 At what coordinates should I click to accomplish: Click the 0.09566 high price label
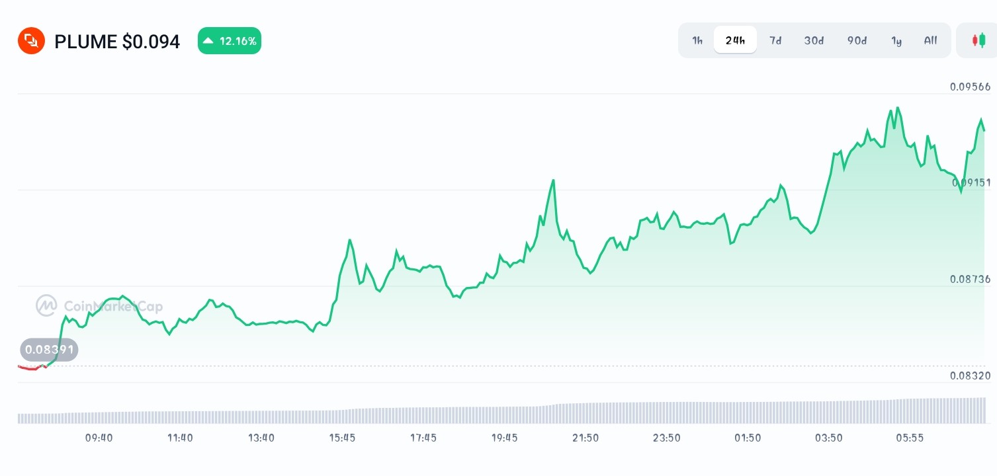tap(970, 87)
